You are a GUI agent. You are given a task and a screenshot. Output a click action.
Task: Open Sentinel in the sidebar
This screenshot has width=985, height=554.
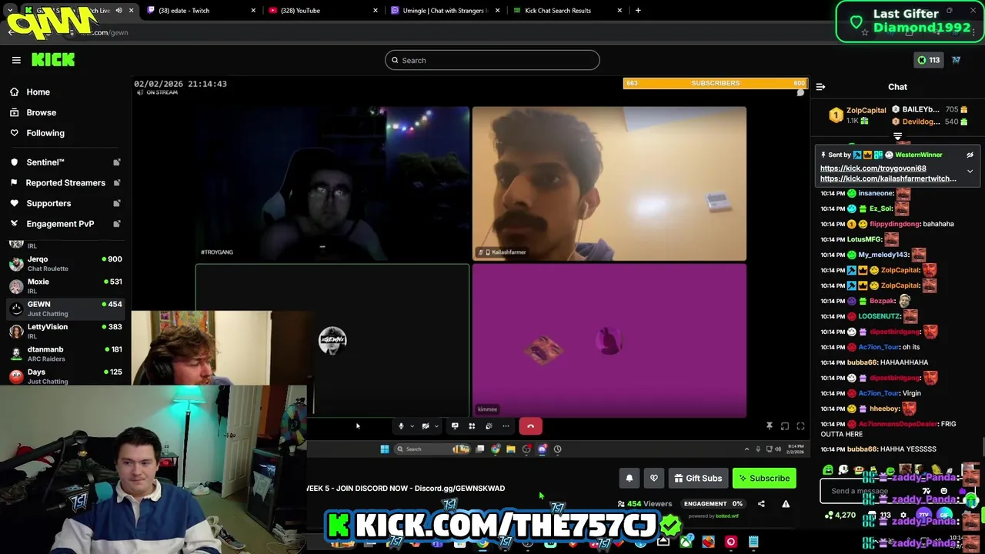[65, 162]
